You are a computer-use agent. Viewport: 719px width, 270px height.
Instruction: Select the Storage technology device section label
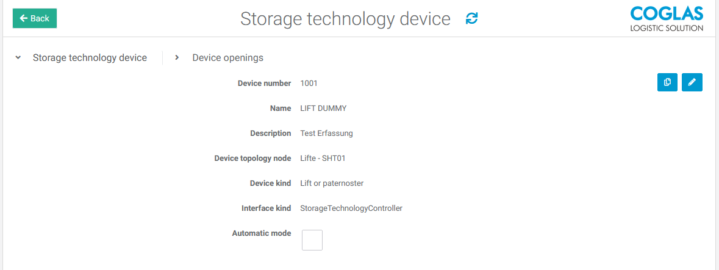pos(90,58)
